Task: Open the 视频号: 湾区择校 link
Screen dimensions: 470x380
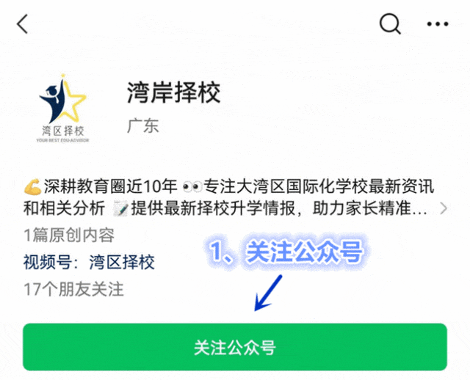Action: 89,262
